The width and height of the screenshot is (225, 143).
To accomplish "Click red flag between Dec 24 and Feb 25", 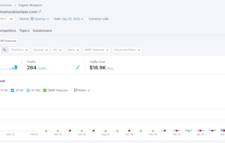I will [165, 131].
